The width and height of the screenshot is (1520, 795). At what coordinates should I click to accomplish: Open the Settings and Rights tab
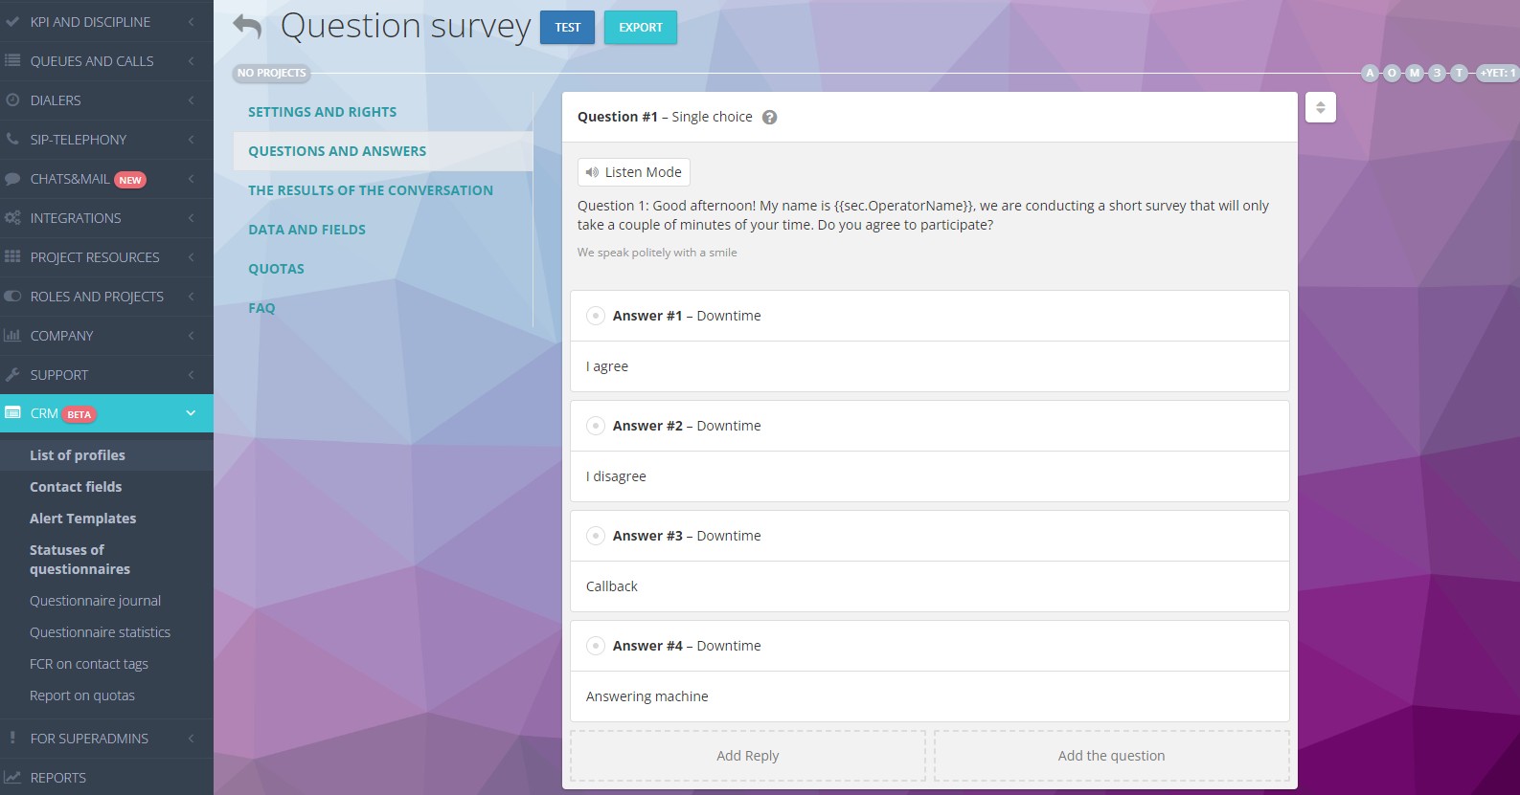point(322,112)
